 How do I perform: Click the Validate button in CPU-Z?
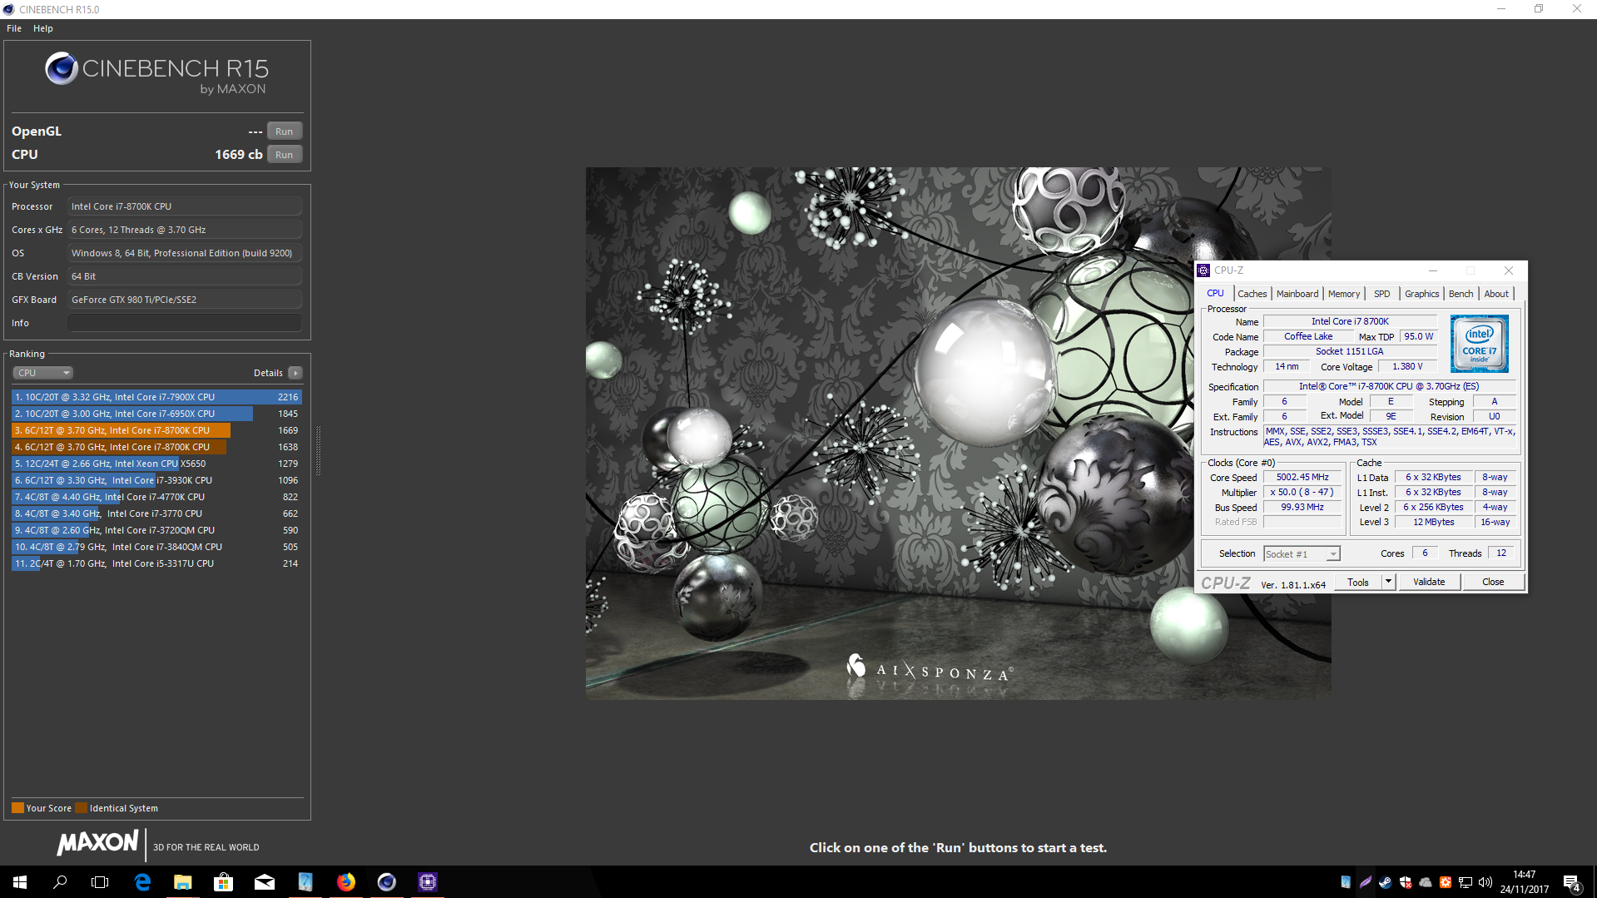[x=1429, y=583]
